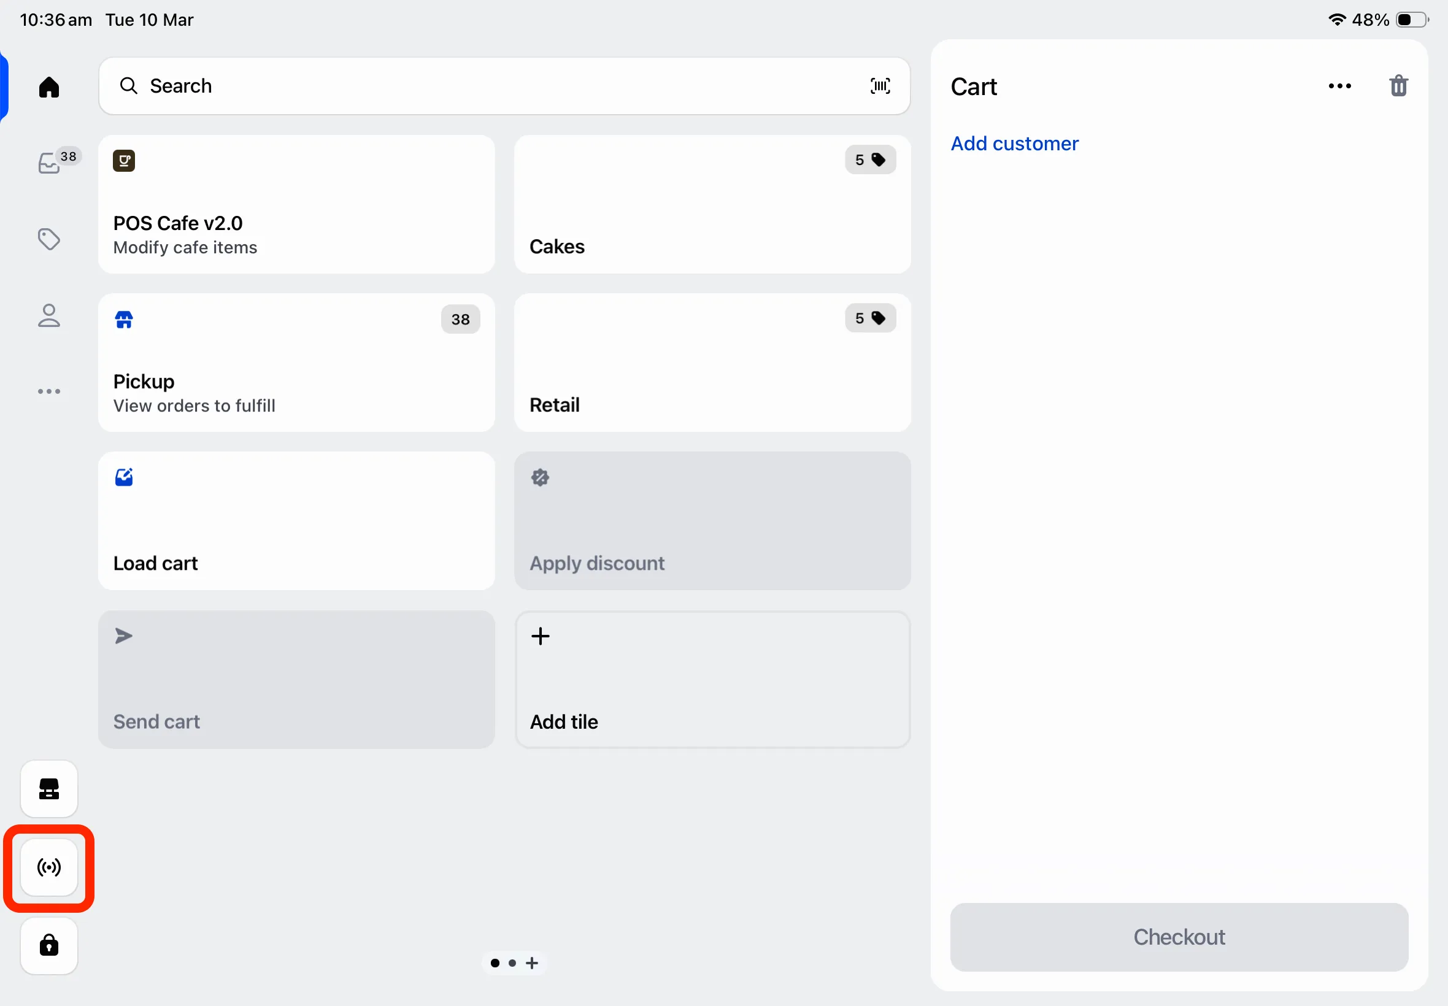Viewport: 1448px width, 1006px height.
Task: Tap the paper-plane icon on Send cart
Action: pyautogui.click(x=123, y=636)
